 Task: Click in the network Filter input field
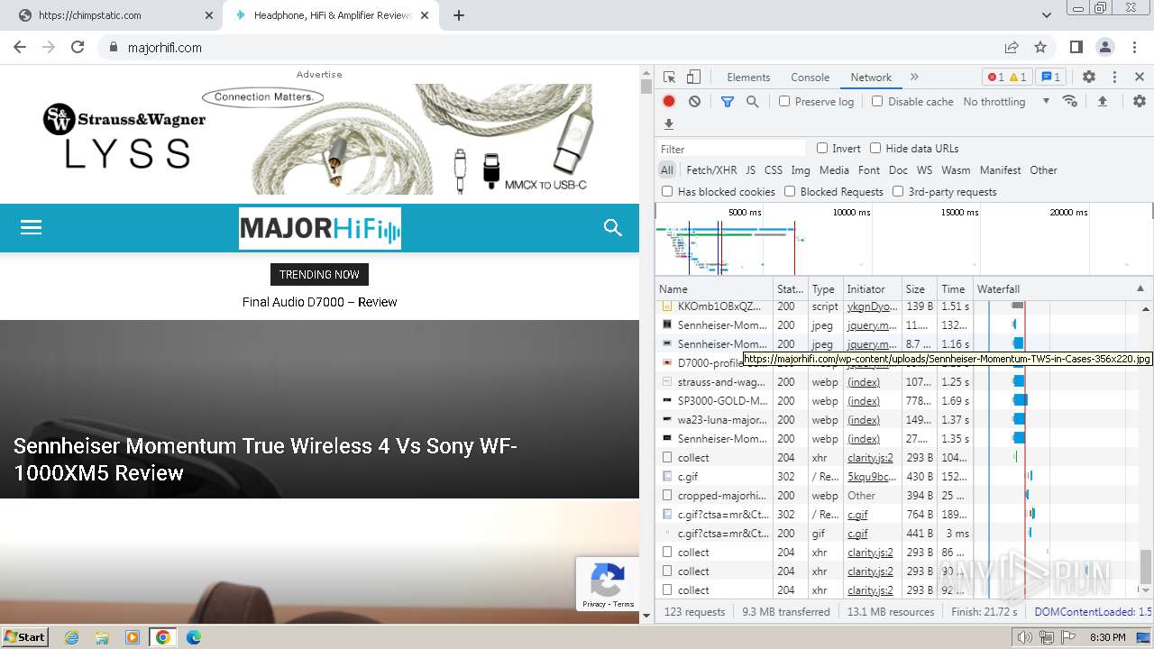732,149
